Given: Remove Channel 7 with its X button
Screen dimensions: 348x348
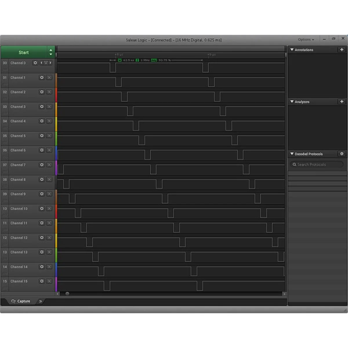Looking at the screenshot, I should pyautogui.click(x=49, y=165).
